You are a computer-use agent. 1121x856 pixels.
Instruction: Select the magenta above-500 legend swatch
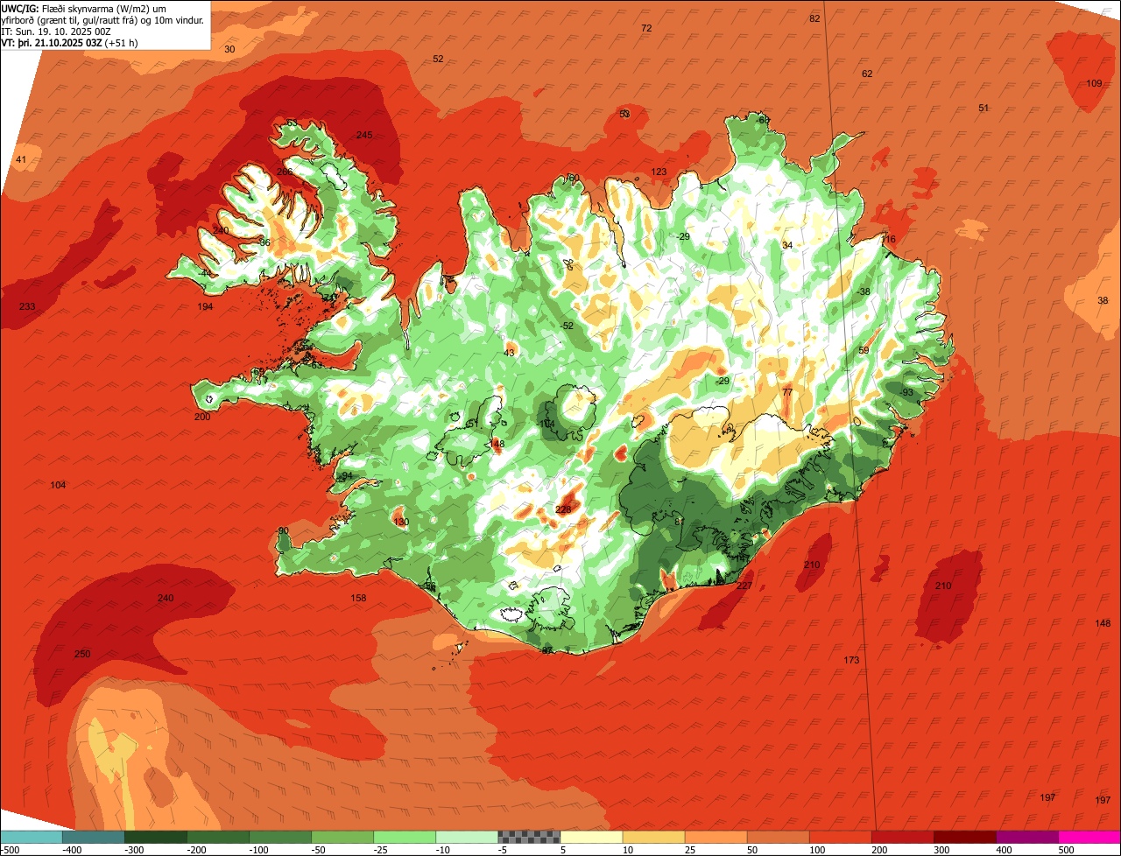coord(1089,837)
